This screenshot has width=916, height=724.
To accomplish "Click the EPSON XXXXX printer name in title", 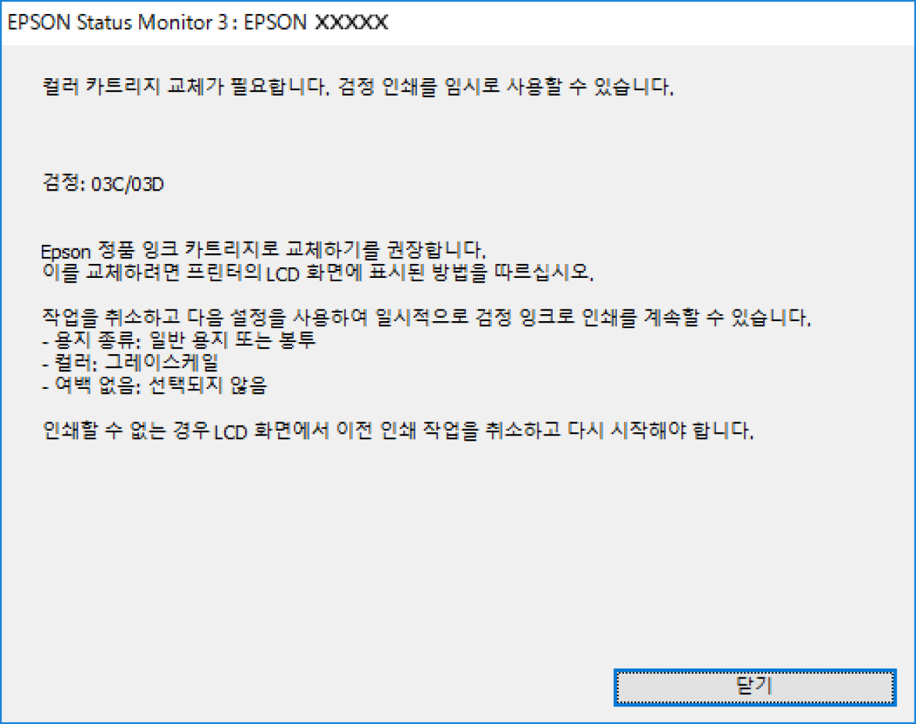I will pyautogui.click(x=316, y=22).
